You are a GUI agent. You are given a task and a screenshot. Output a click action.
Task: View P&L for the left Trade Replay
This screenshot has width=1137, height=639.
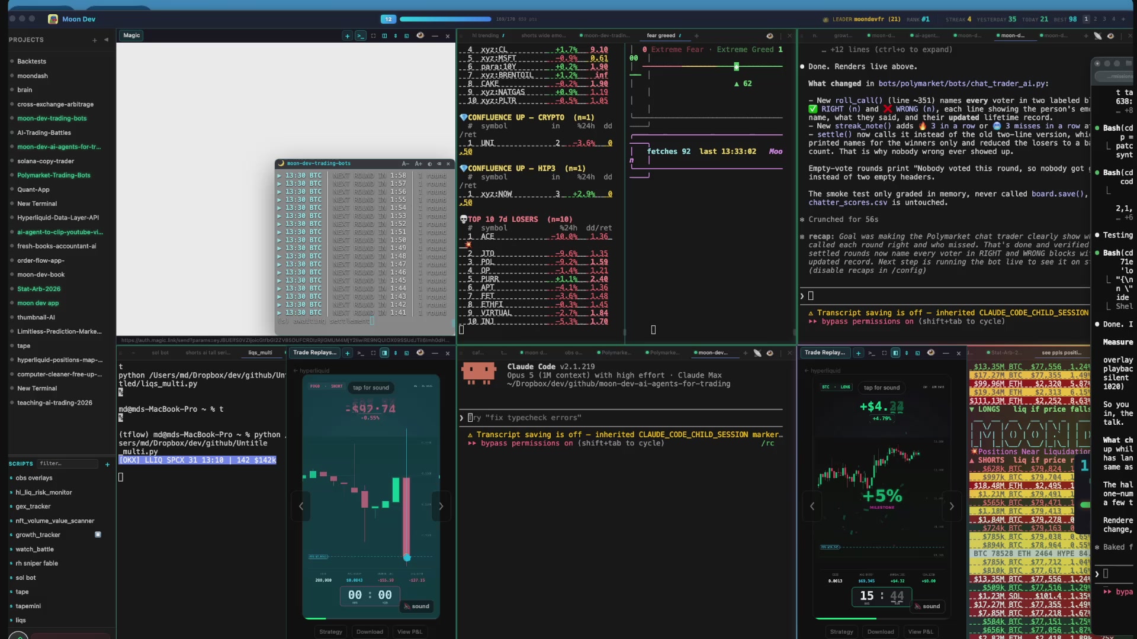[x=410, y=632]
